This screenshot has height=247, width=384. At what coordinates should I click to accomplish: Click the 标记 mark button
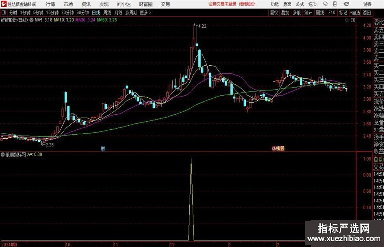coord(343,13)
